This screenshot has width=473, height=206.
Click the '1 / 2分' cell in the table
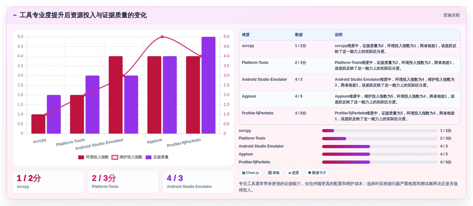click(300, 46)
